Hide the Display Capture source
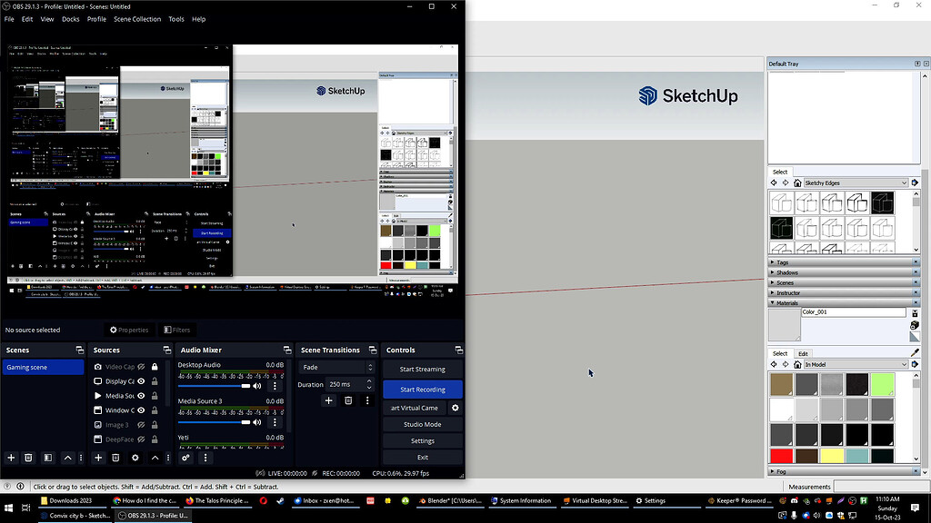Image resolution: width=931 pixels, height=523 pixels. [x=141, y=381]
